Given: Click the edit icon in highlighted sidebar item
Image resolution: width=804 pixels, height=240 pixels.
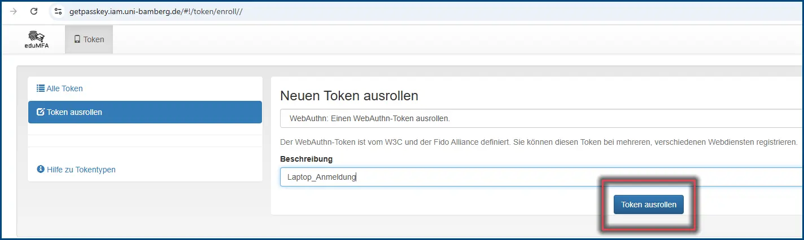Looking at the screenshot, I should pyautogui.click(x=41, y=112).
